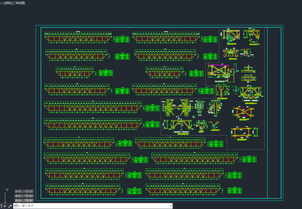
Task: Open the viewport controls [-] menu
Action: click(2, 3)
